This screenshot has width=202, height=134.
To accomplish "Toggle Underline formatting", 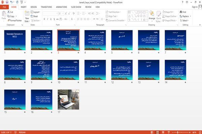I will click(51, 19).
